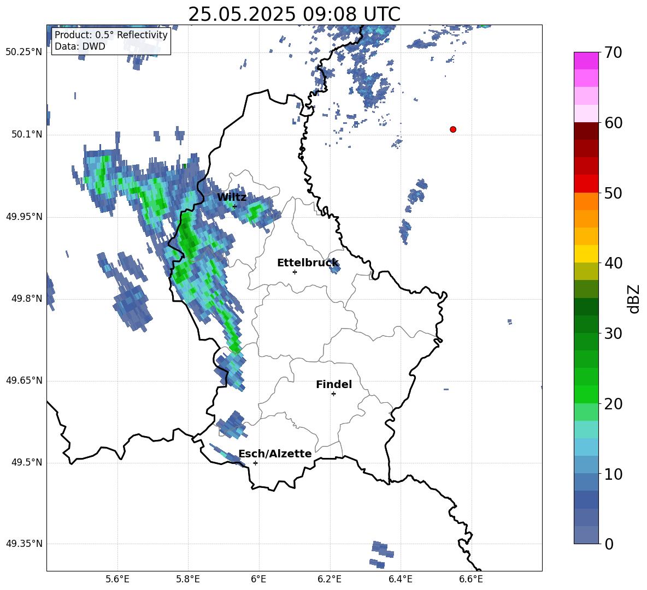Click the Wiltz city label
The image size is (647, 590).
[232, 197]
